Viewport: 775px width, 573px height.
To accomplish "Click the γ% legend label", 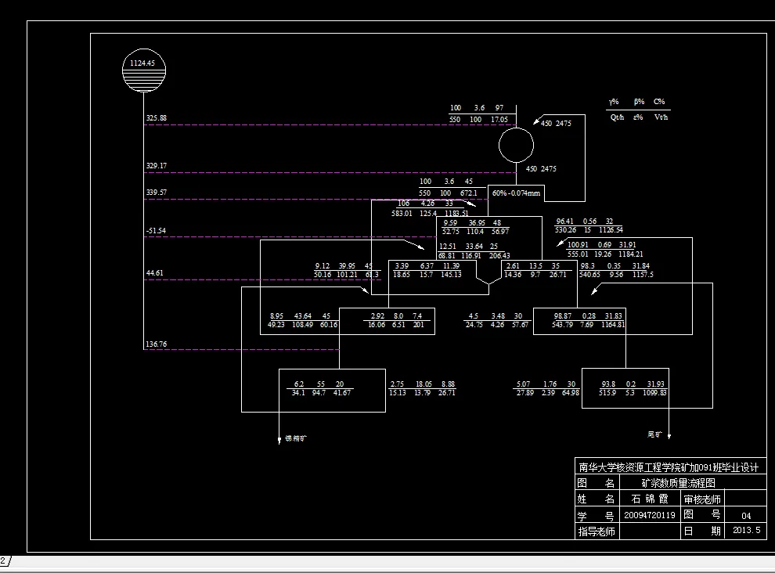I will tap(614, 102).
